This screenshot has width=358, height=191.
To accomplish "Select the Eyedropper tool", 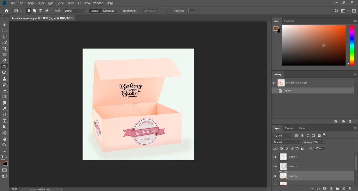I will [5, 60].
